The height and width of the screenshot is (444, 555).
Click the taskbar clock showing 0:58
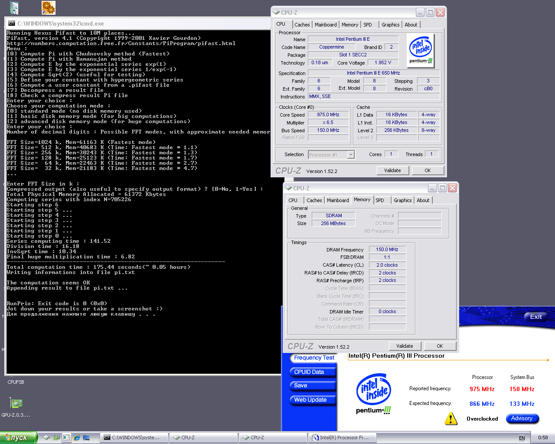click(543, 438)
